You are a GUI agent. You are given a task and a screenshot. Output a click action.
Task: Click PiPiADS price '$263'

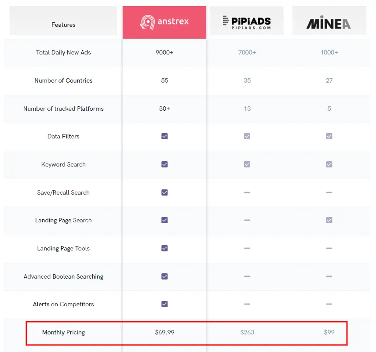(x=247, y=332)
